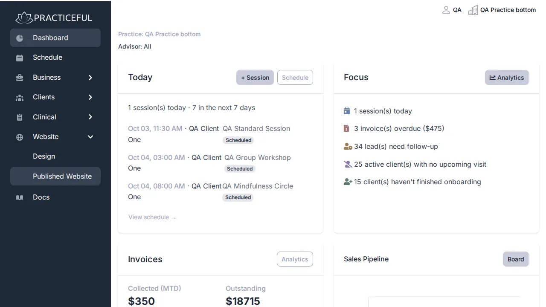Screen dimensions: 546x307
Task: Click the Website globe icon
Action: (20, 137)
